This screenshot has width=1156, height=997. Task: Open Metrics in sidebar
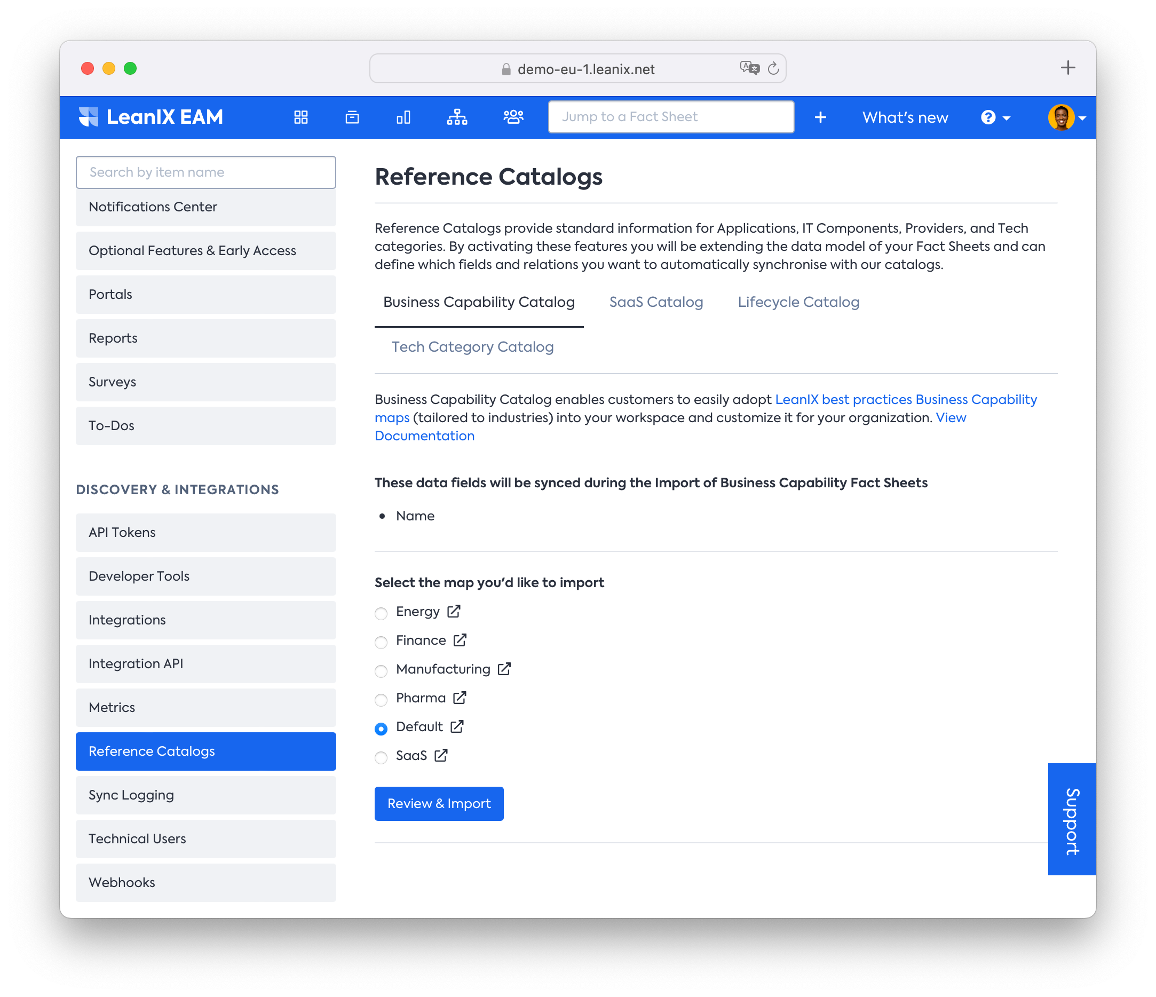(206, 707)
